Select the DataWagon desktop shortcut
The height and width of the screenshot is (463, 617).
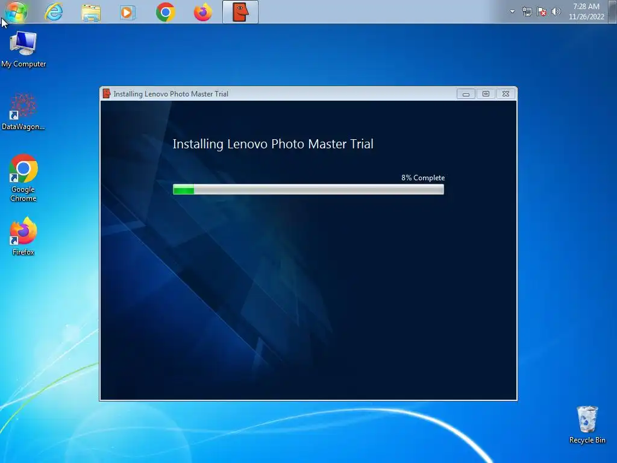(23, 112)
